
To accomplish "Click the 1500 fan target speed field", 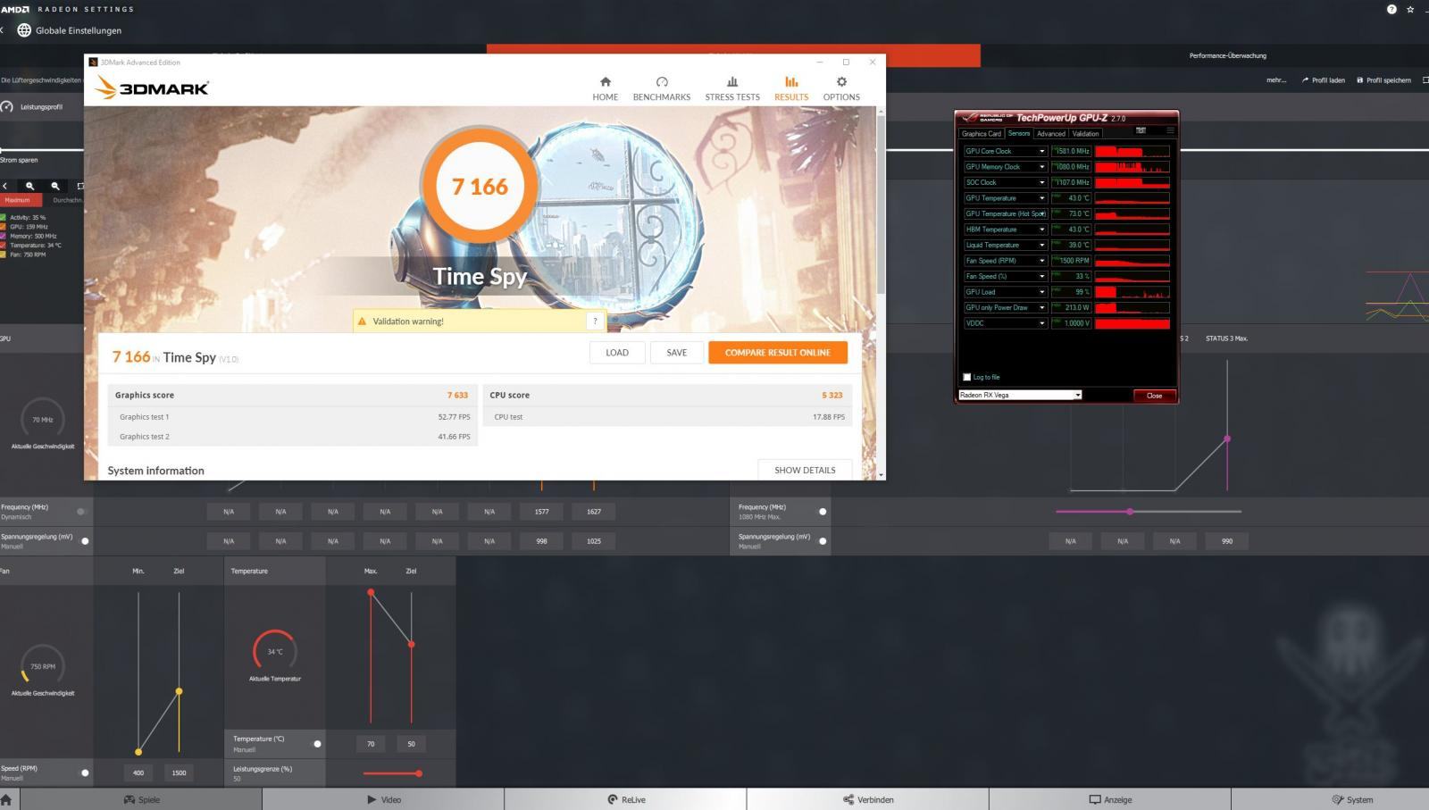I will click(x=179, y=772).
